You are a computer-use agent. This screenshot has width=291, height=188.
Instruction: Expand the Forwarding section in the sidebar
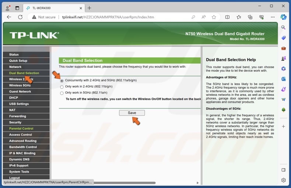click(x=17, y=116)
